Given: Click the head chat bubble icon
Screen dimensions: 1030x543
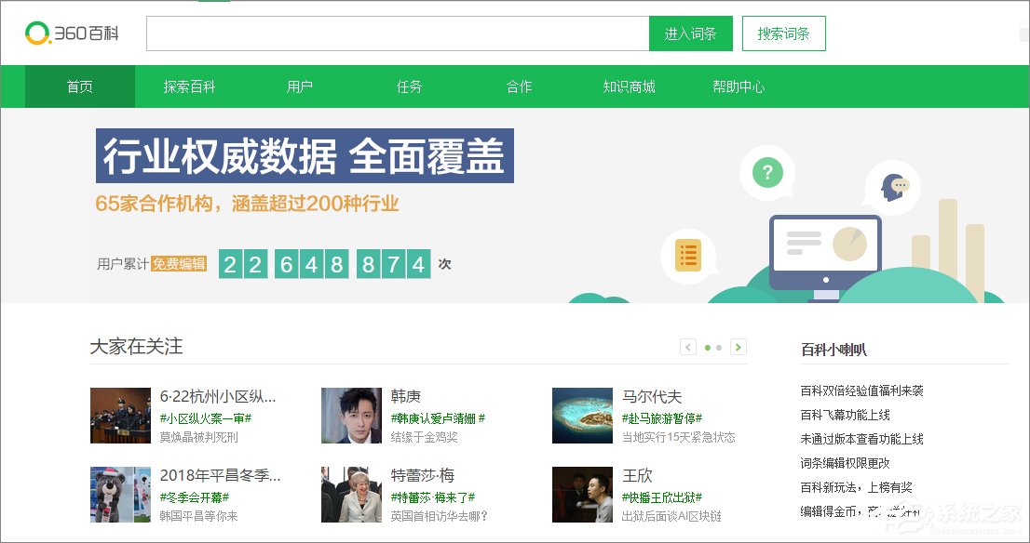Looking at the screenshot, I should click(892, 188).
